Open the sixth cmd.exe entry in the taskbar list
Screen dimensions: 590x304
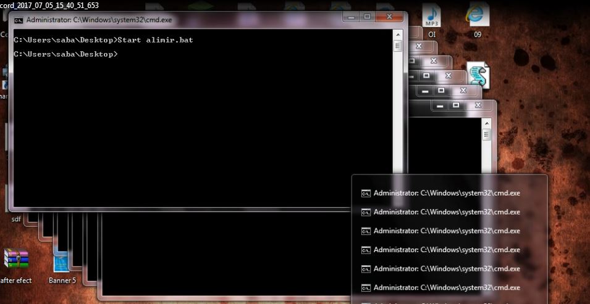(447, 288)
